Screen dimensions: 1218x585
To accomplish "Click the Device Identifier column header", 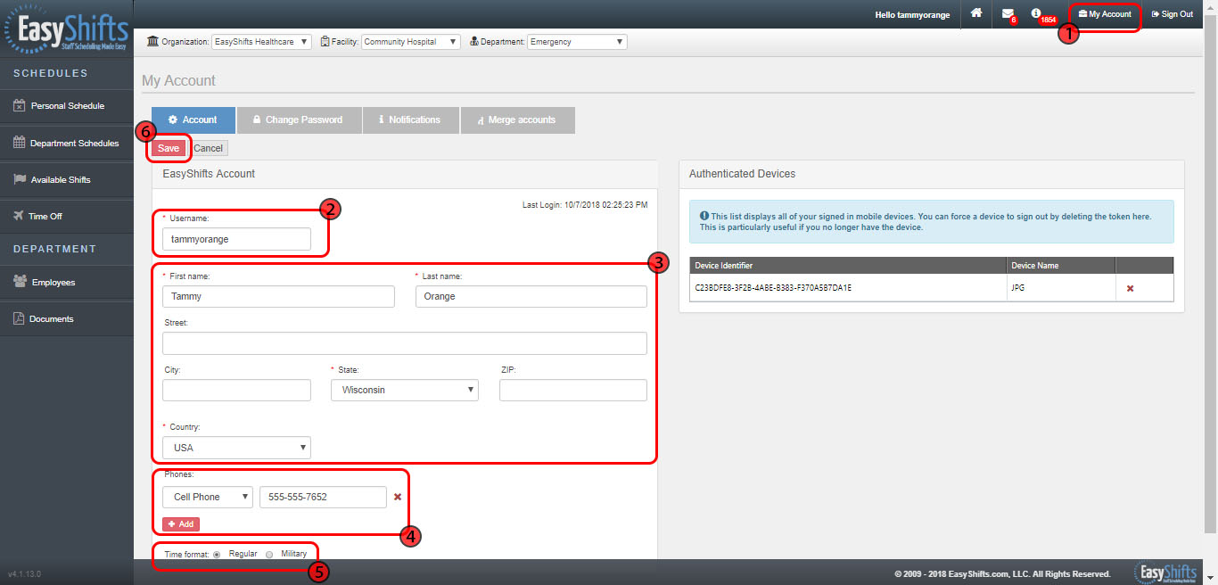I will 849,266.
